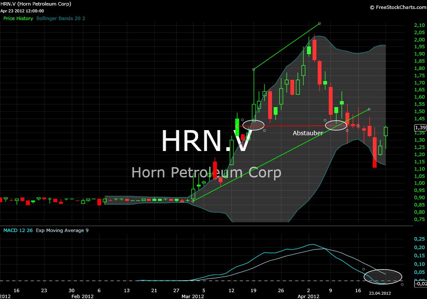Click the 13 date tick on the time axis
Image resolution: width=427 pixels, height=299 pixels.
point(127,290)
